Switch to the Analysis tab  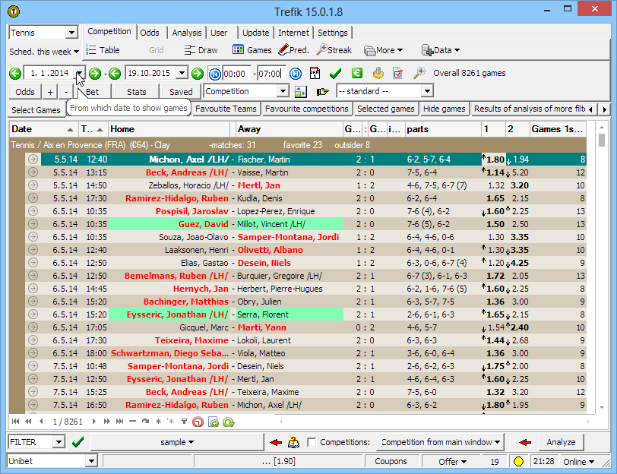[186, 33]
